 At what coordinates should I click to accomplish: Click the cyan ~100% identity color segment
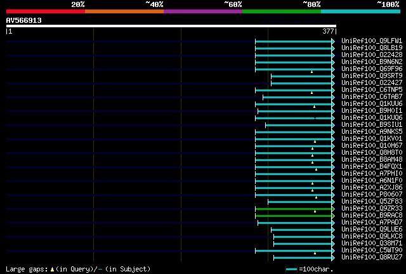click(361, 11)
